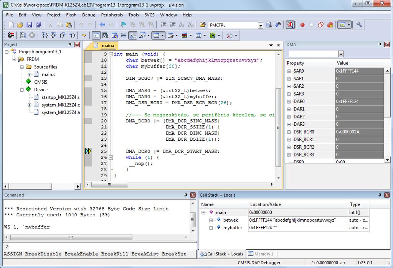This screenshot has height=268, width=393.
Task: Open the DMA panel peripheral dropdown
Action: [x=341, y=54]
